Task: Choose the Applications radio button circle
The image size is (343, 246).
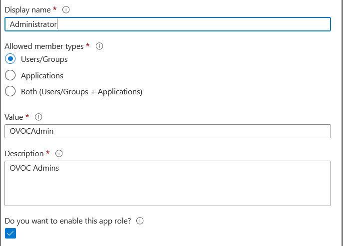Action: [10, 76]
